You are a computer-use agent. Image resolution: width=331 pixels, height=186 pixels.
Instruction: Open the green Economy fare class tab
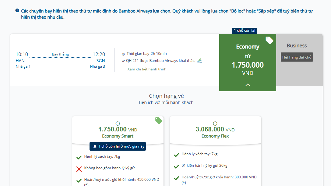[x=248, y=62]
